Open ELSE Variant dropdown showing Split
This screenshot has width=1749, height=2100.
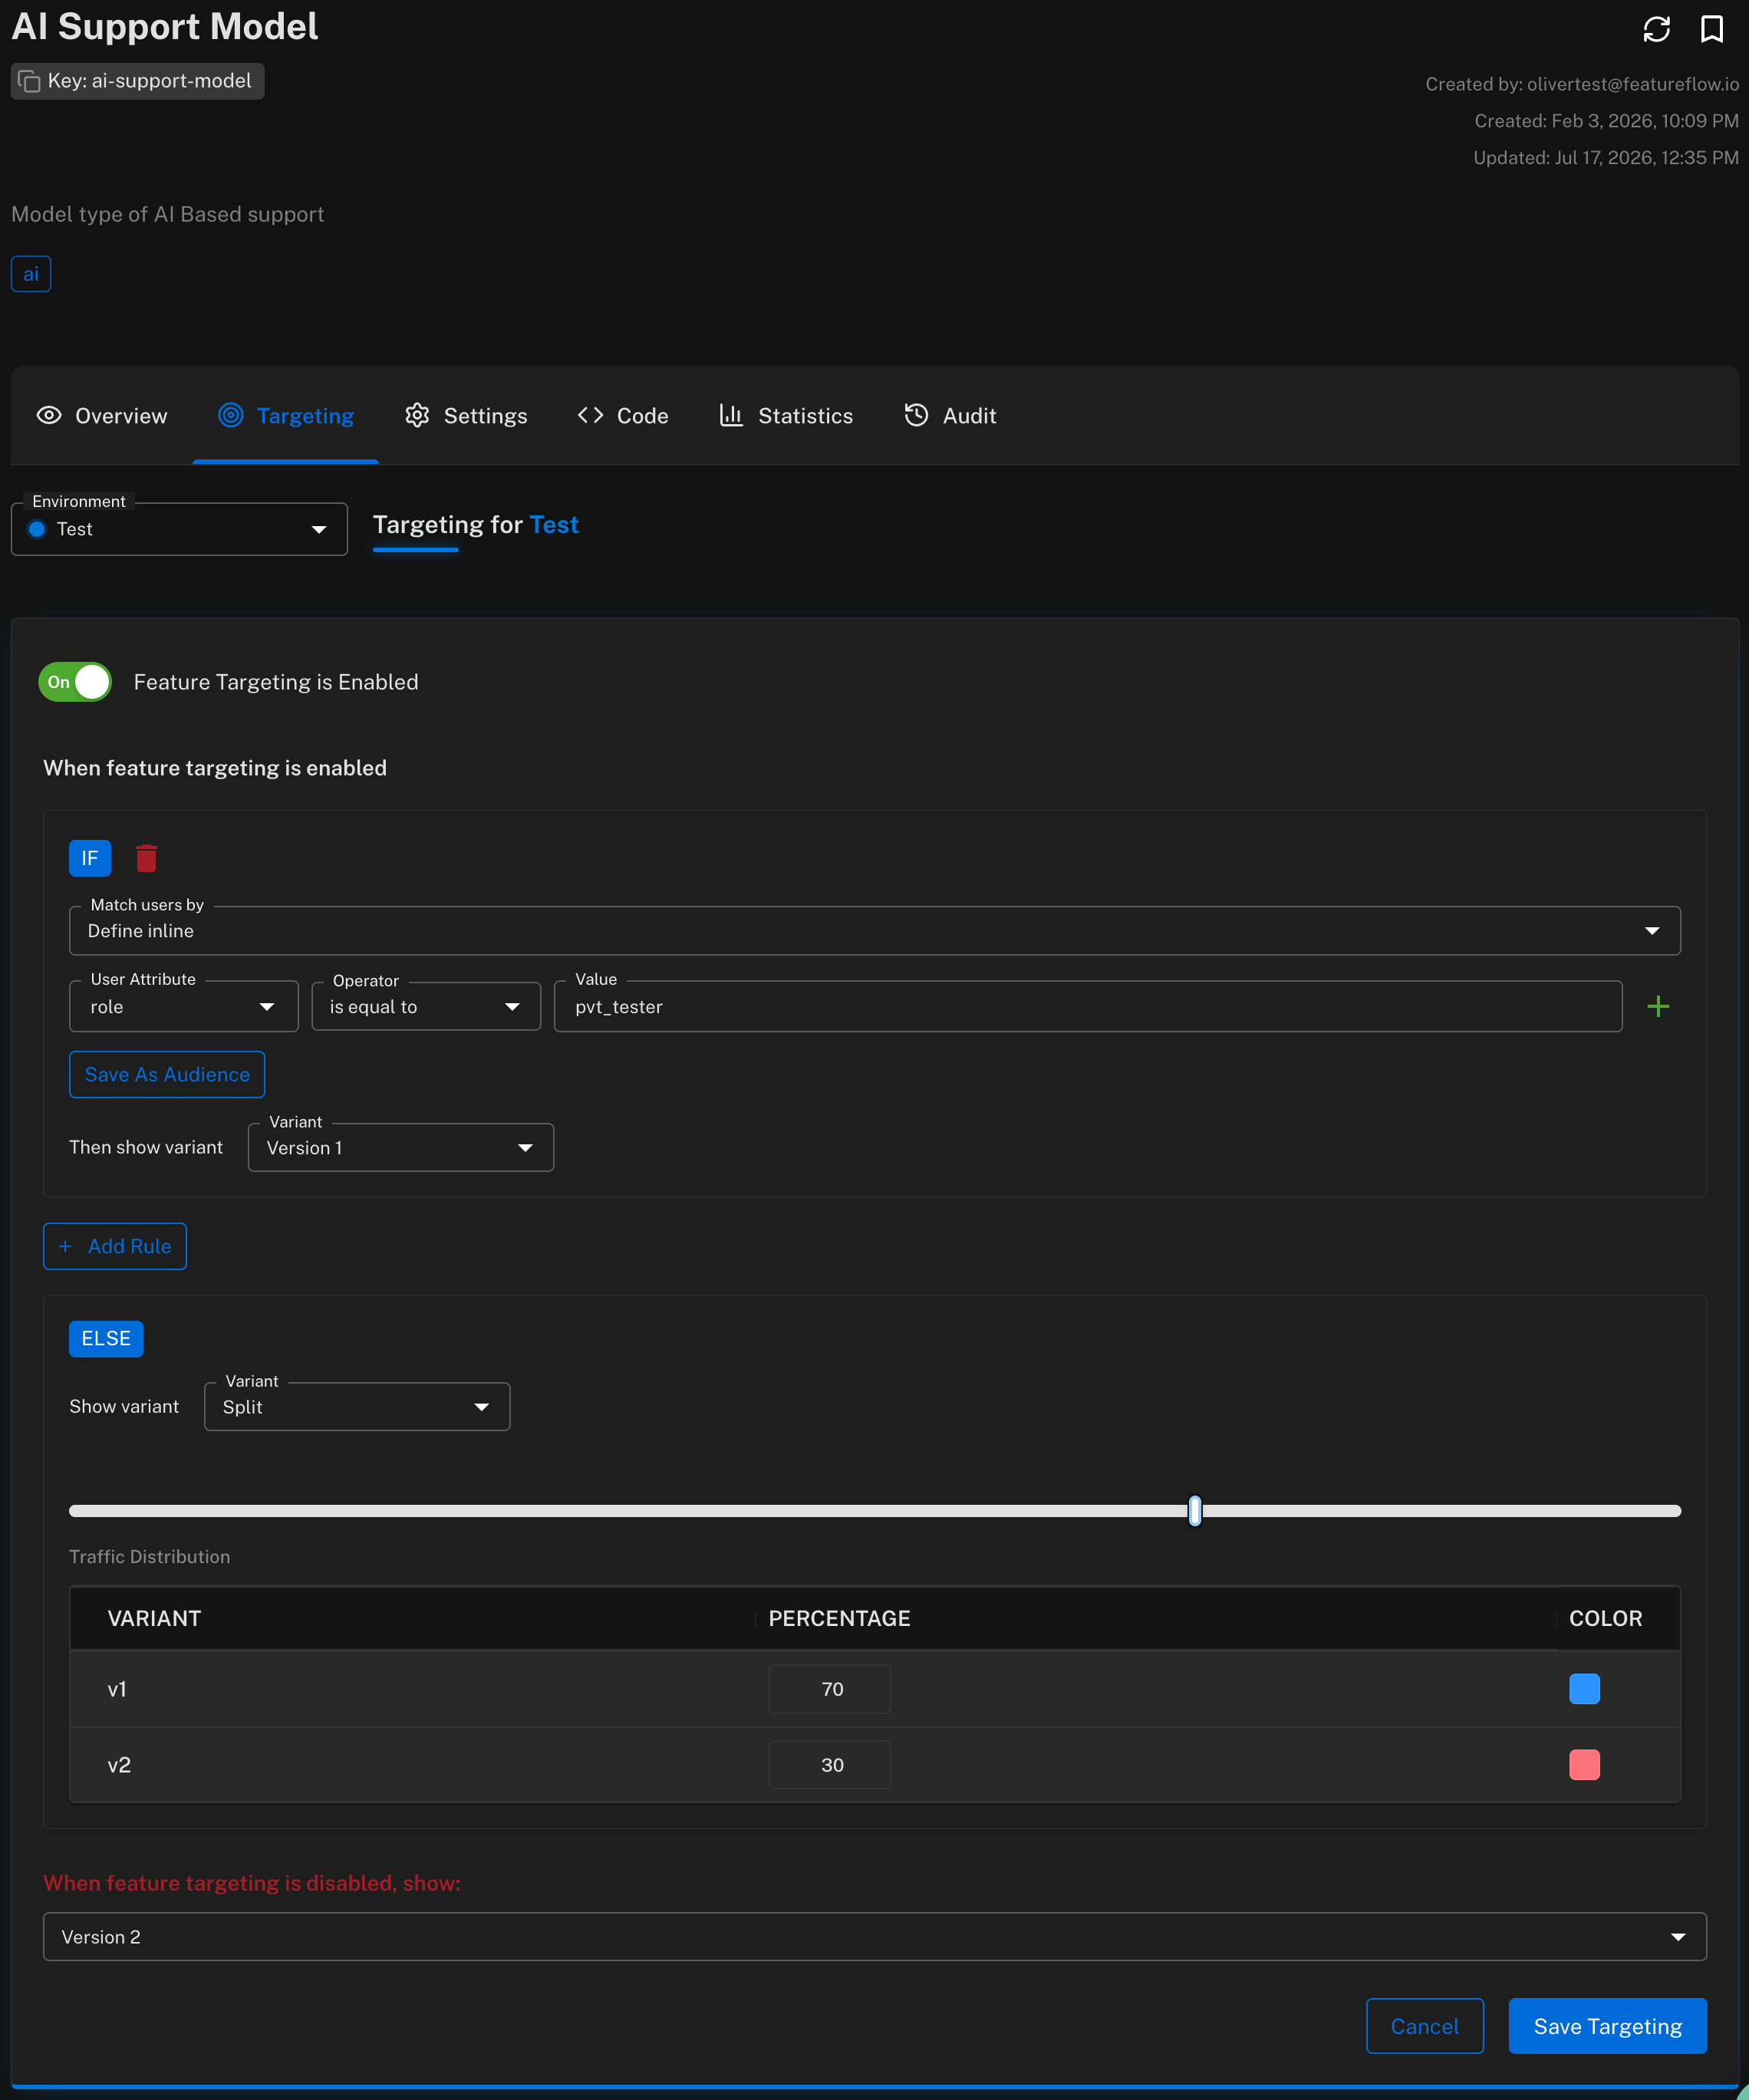tap(357, 1406)
